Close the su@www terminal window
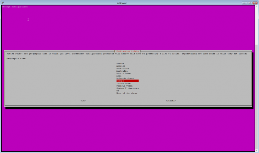 pos(255,3)
